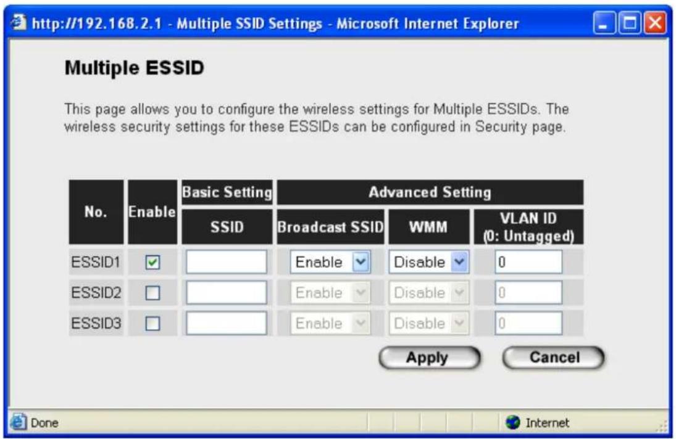This screenshot has height=439, width=676.
Task: Open ESSID1 Broadcast SSID dropdown
Action: click(330, 262)
